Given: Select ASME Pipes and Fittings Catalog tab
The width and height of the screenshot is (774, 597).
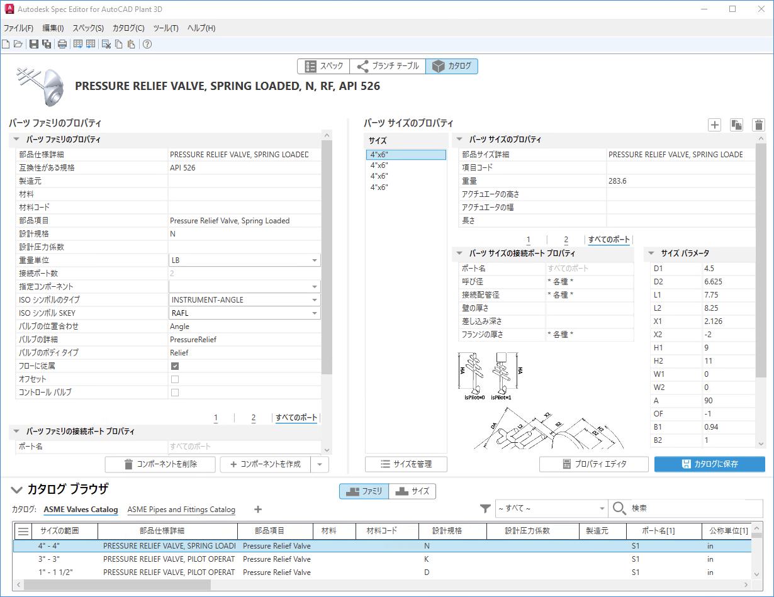Looking at the screenshot, I should coord(181,510).
